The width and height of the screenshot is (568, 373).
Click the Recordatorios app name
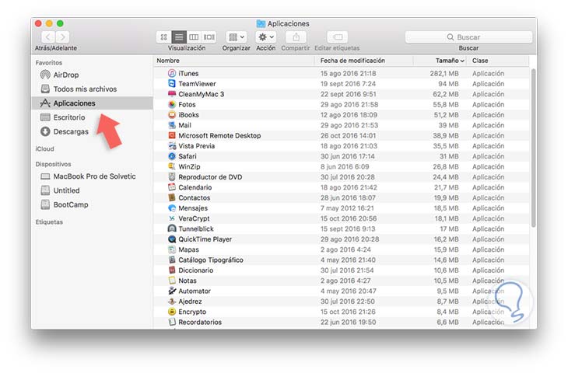coord(200,322)
